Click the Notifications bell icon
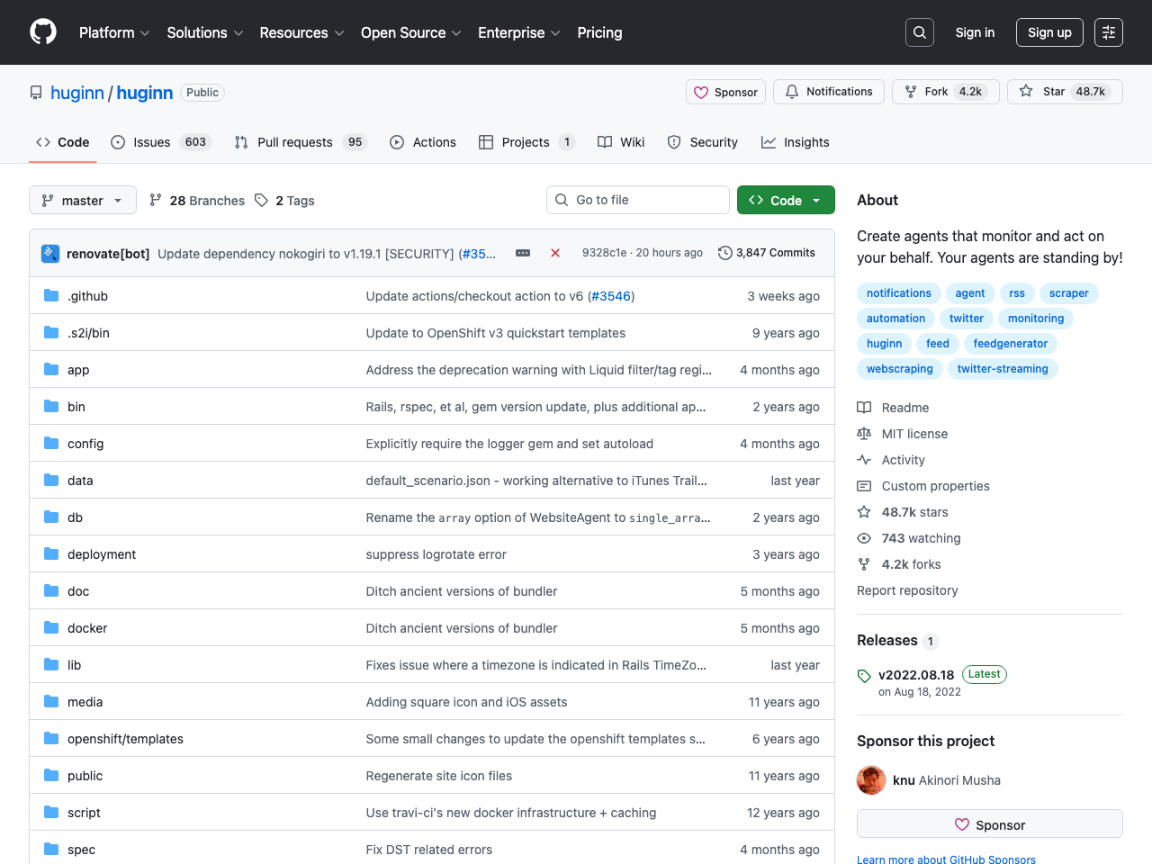Viewport: 1152px width, 864px height. 792,91
